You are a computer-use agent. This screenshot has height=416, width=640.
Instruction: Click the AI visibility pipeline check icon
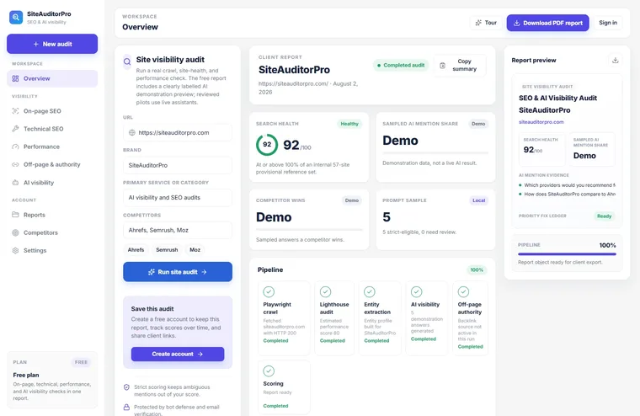click(x=416, y=292)
